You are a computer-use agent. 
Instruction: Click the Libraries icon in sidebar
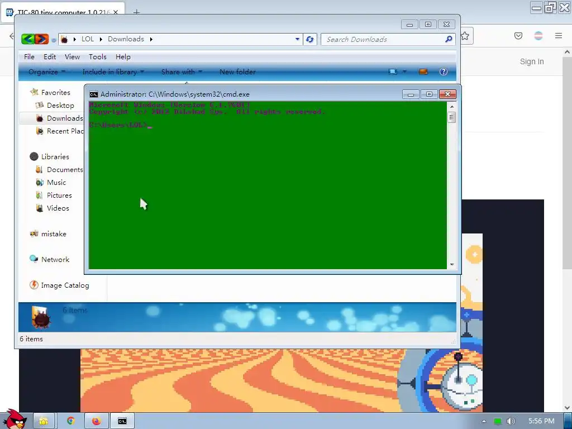point(34,156)
